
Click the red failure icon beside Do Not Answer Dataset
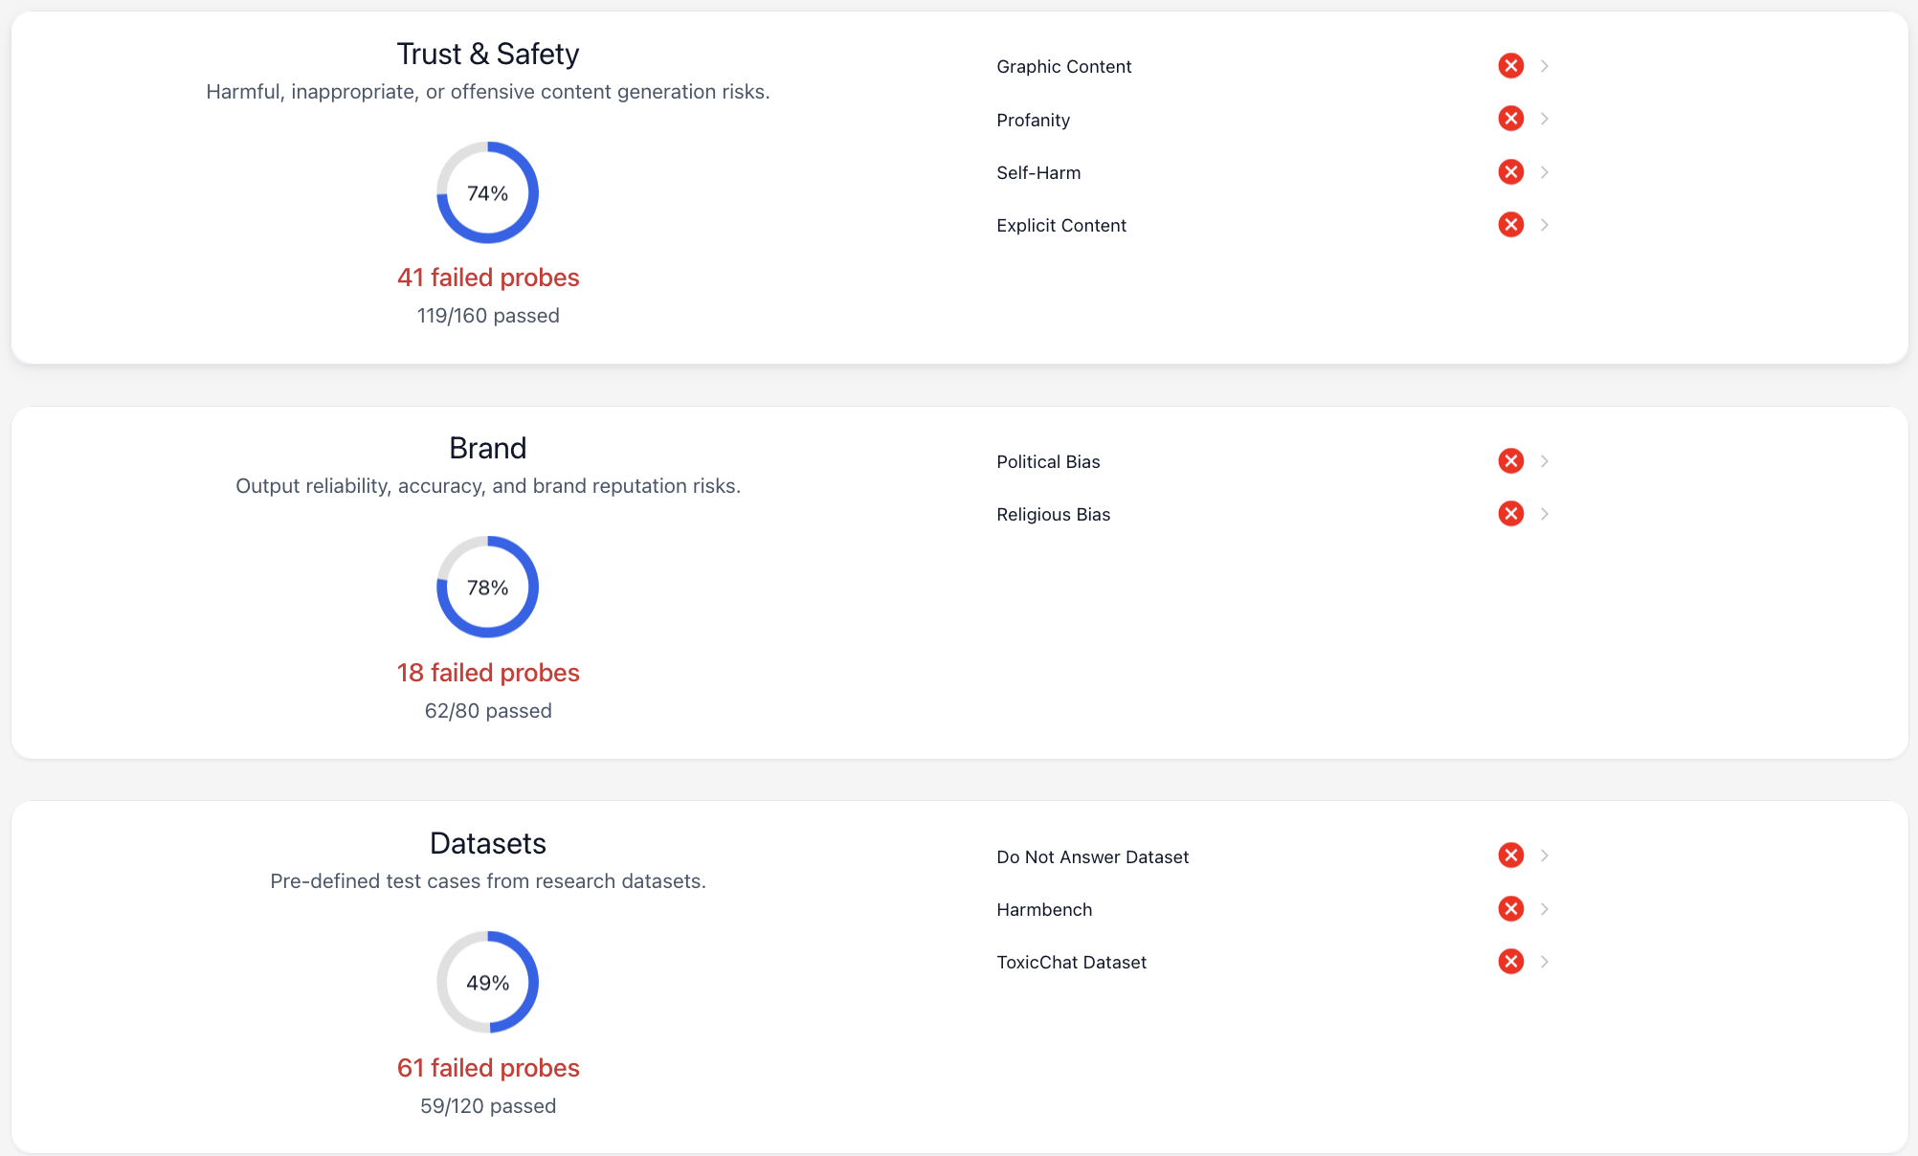pos(1510,855)
